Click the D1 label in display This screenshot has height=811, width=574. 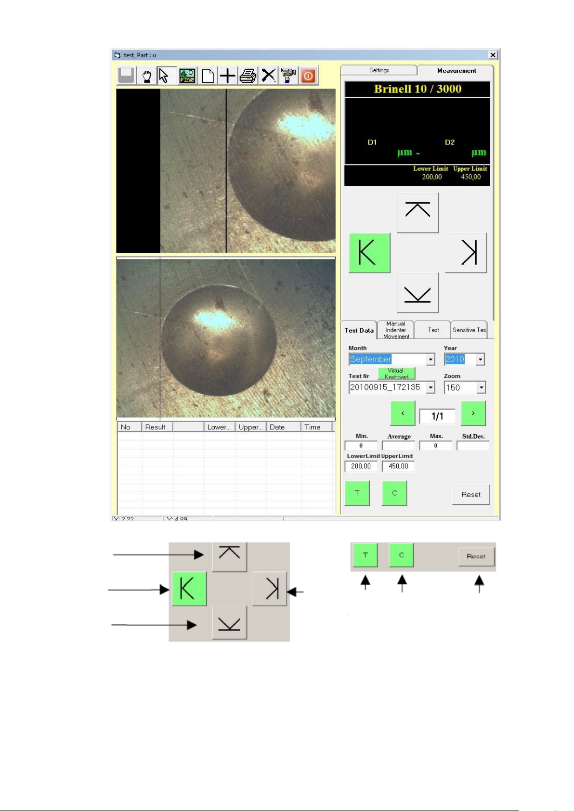(x=372, y=142)
